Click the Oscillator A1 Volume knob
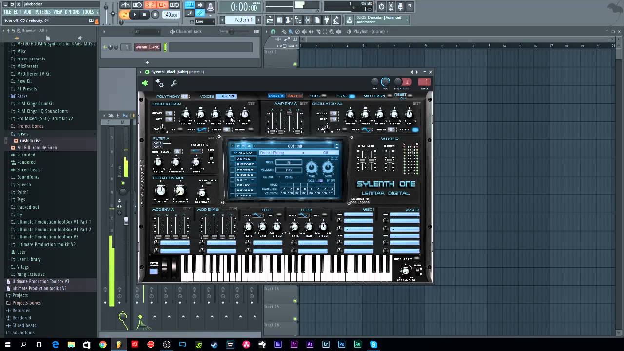The width and height of the screenshot is (624, 351). 186,115
